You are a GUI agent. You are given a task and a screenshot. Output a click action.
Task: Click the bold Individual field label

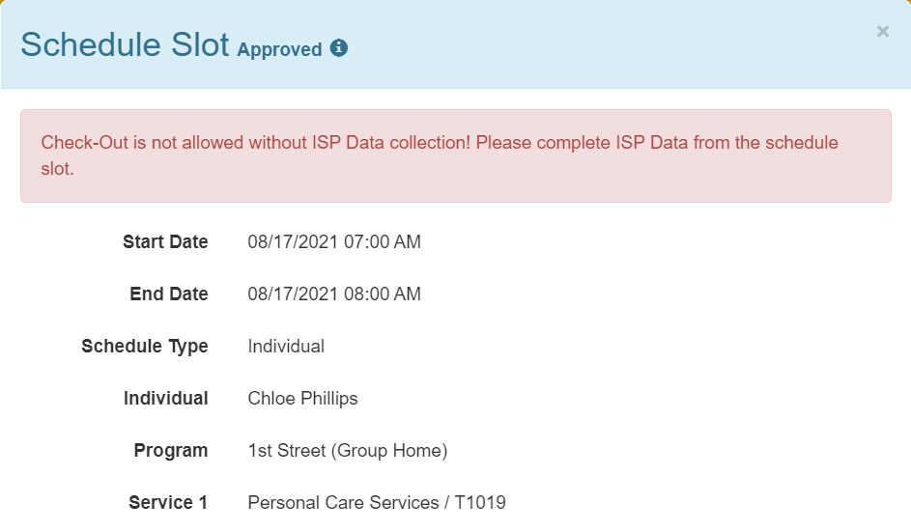(x=165, y=399)
